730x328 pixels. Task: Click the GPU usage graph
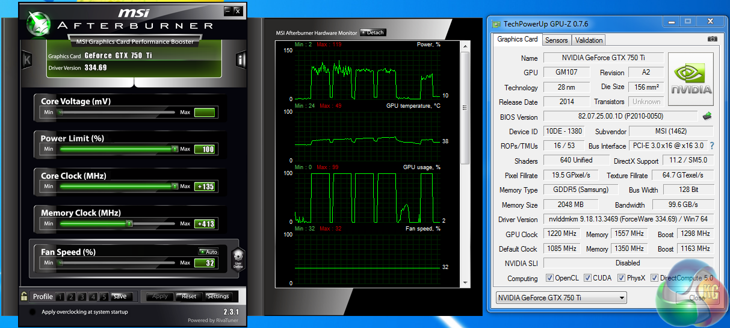[367, 197]
